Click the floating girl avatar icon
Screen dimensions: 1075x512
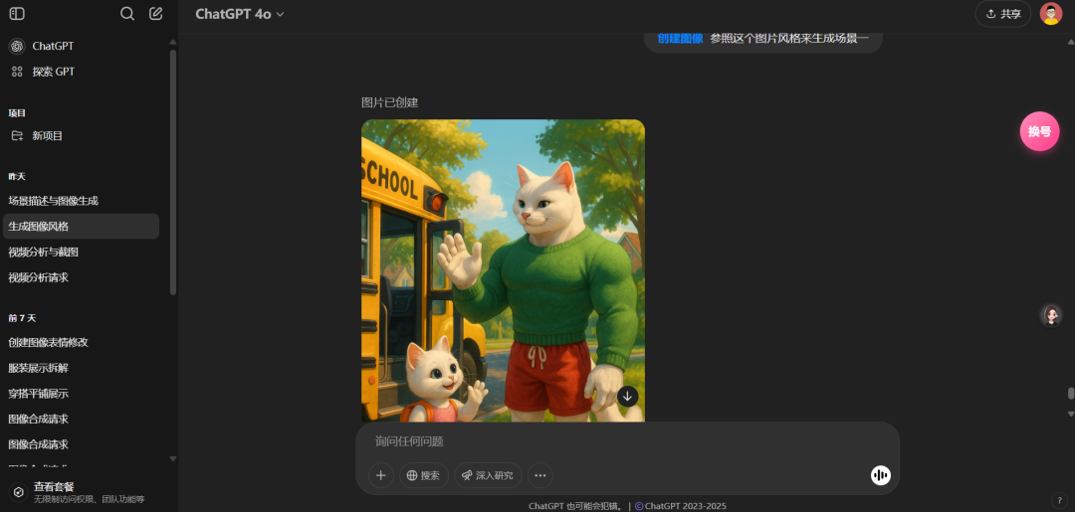click(1050, 315)
